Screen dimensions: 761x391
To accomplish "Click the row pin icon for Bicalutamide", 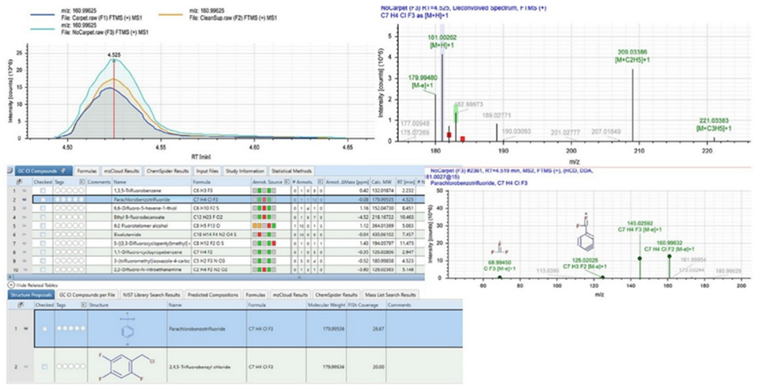I will 24,234.
